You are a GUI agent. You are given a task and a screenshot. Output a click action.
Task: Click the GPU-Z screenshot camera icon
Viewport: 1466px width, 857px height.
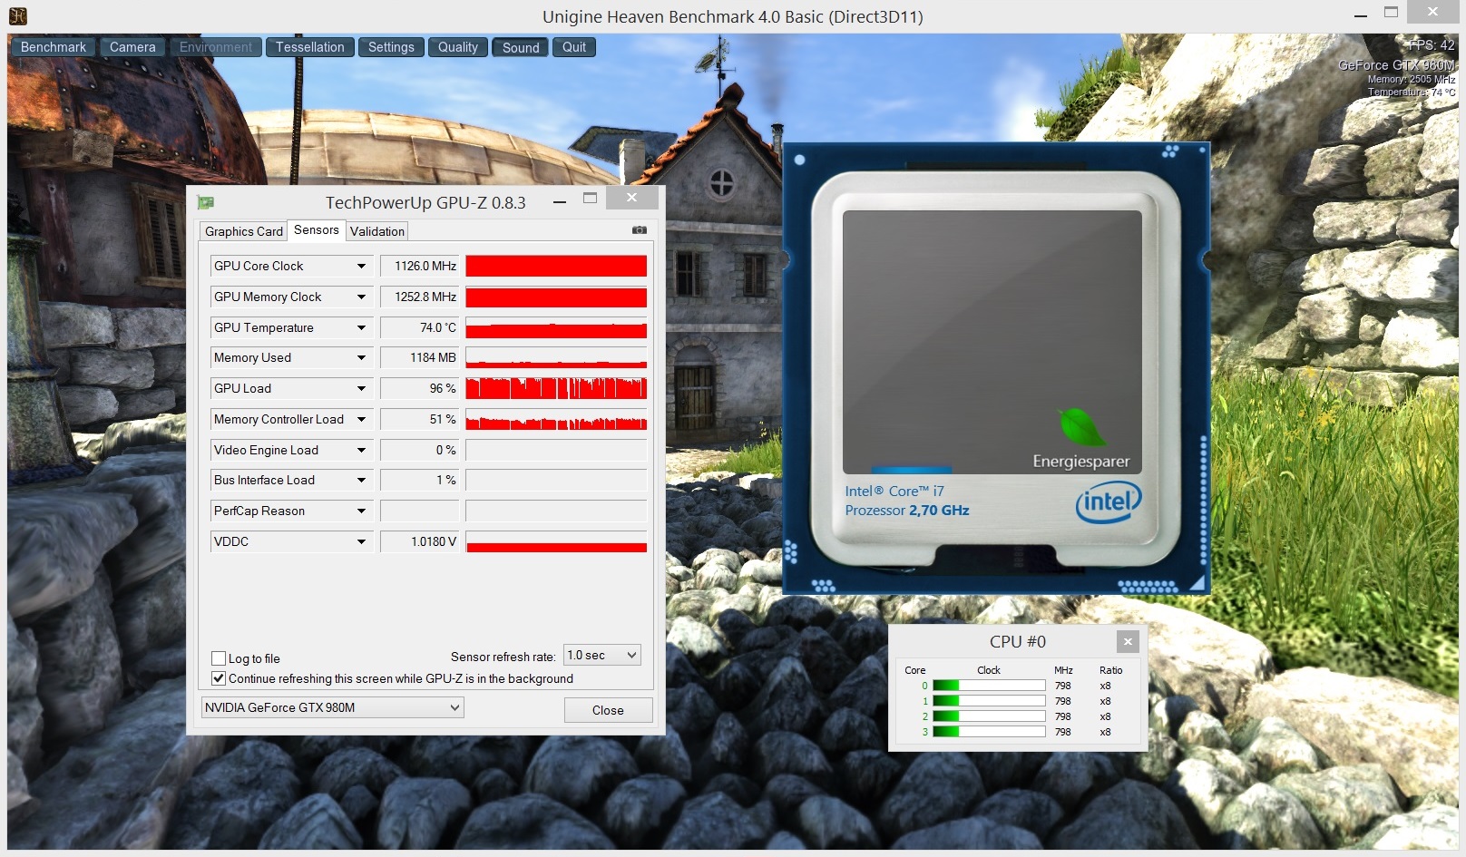pos(640,230)
